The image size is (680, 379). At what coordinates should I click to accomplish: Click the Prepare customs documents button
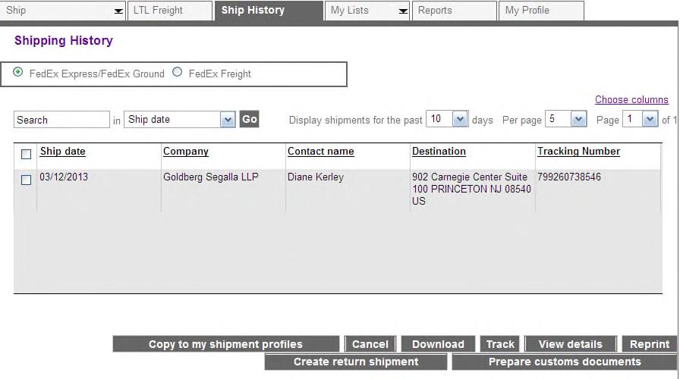[x=565, y=362]
